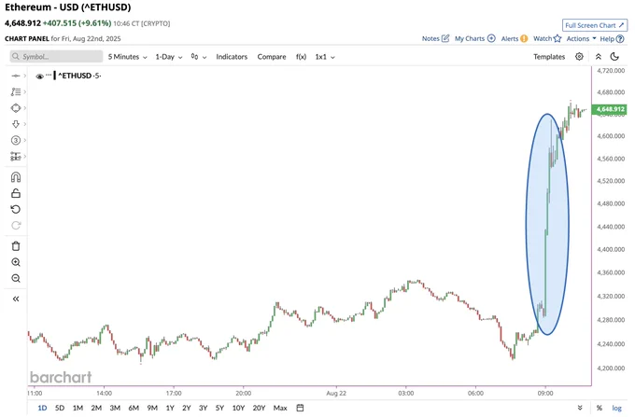
Task: Select the Max time range
Action: (x=280, y=408)
